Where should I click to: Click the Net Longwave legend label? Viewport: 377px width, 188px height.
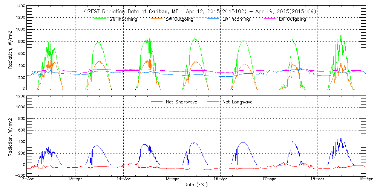[x=237, y=102]
